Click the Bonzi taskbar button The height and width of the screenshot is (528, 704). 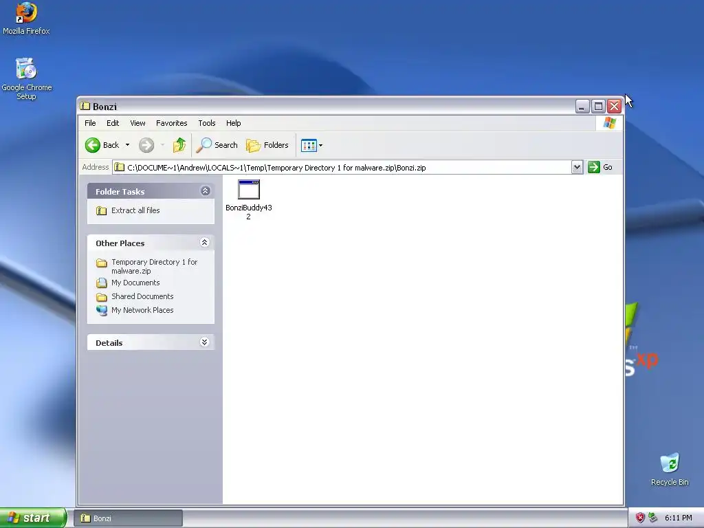[128, 518]
